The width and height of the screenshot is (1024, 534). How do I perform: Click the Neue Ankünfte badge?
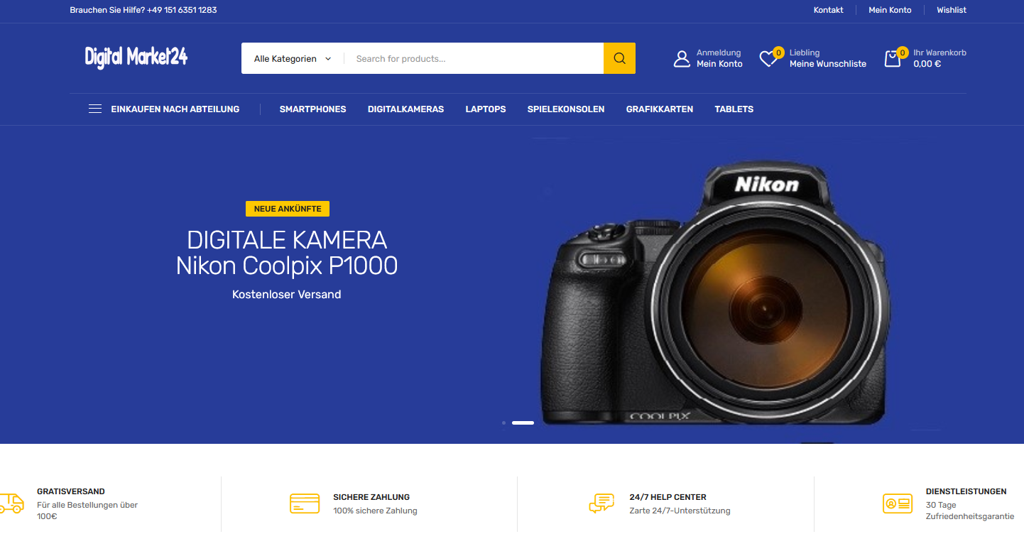click(288, 209)
